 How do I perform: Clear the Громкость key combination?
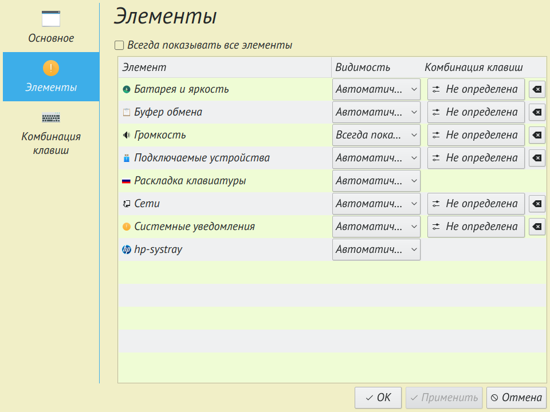[x=537, y=135]
